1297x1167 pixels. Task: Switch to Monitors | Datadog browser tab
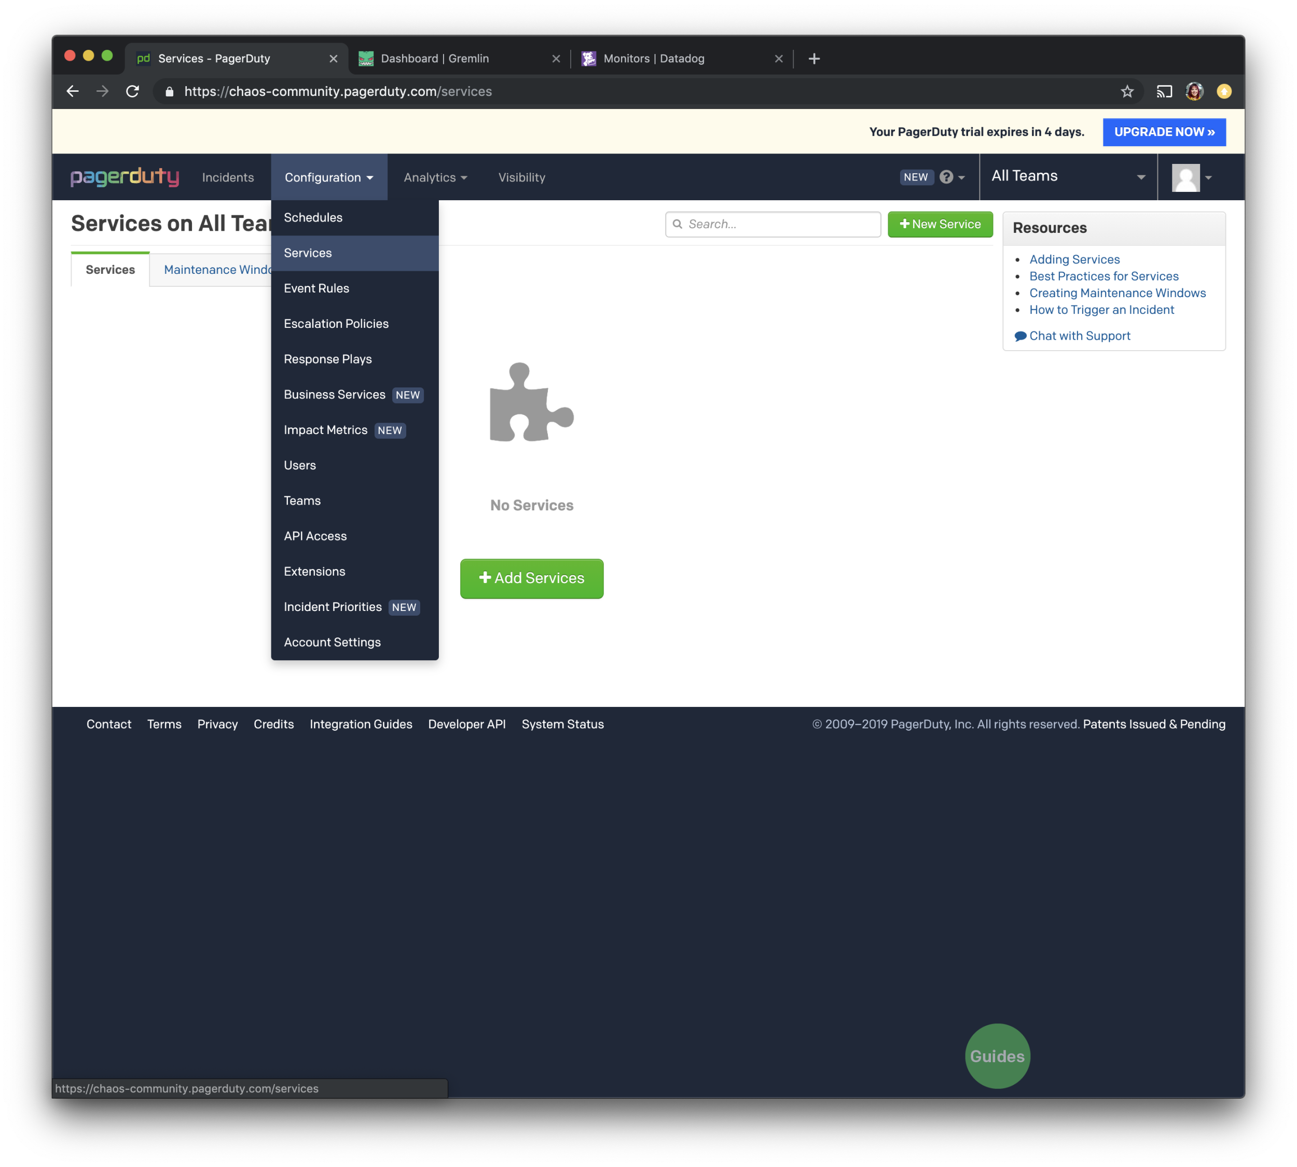point(682,59)
